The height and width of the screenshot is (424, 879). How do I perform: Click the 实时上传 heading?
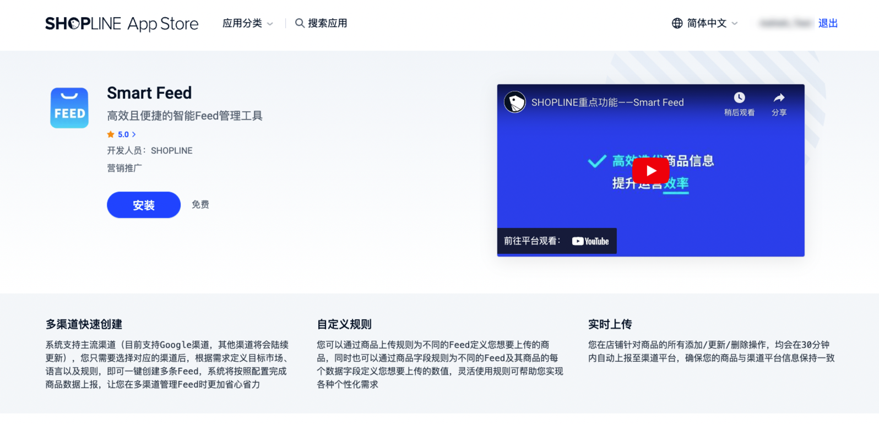[610, 324]
